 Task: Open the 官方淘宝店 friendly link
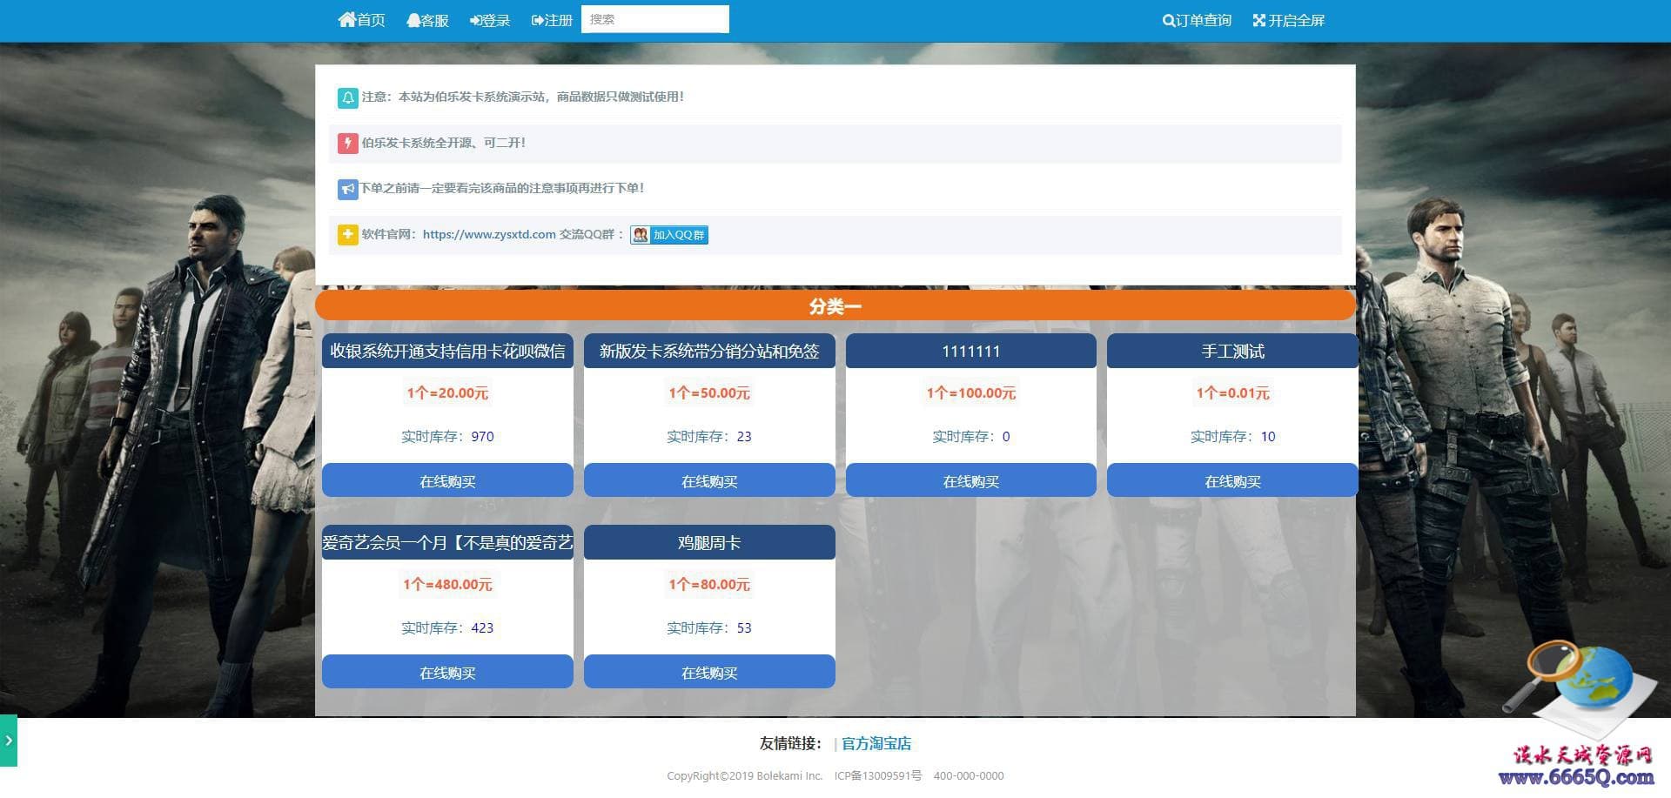(x=876, y=743)
